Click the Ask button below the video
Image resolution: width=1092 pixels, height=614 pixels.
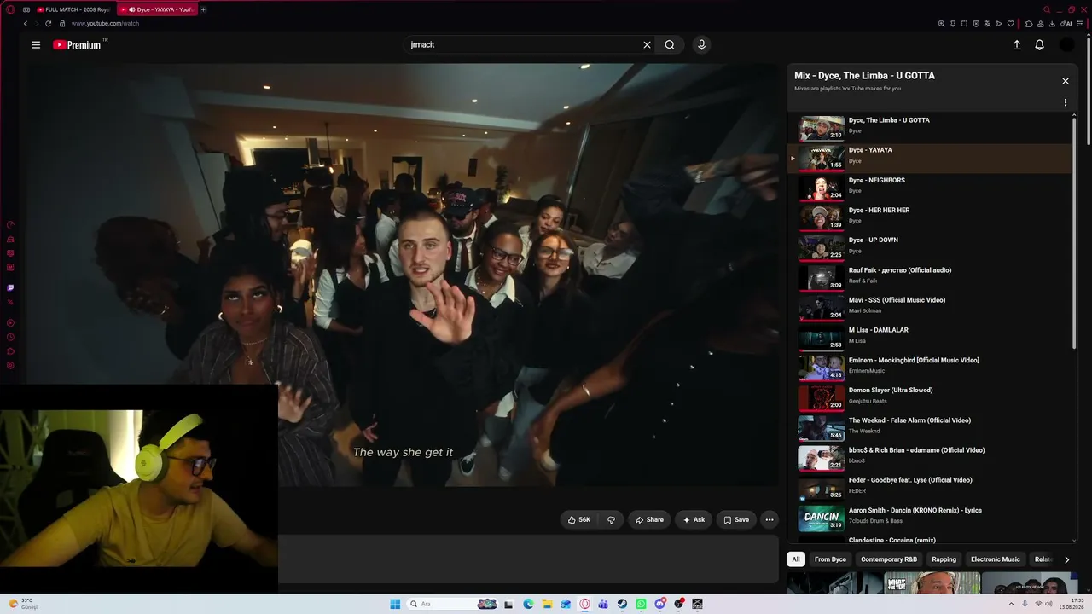coord(694,519)
